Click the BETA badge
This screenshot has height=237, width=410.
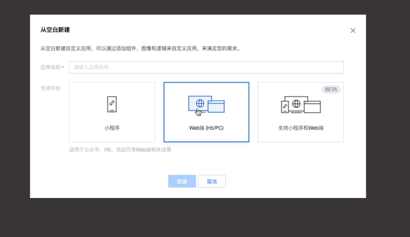coord(331,89)
